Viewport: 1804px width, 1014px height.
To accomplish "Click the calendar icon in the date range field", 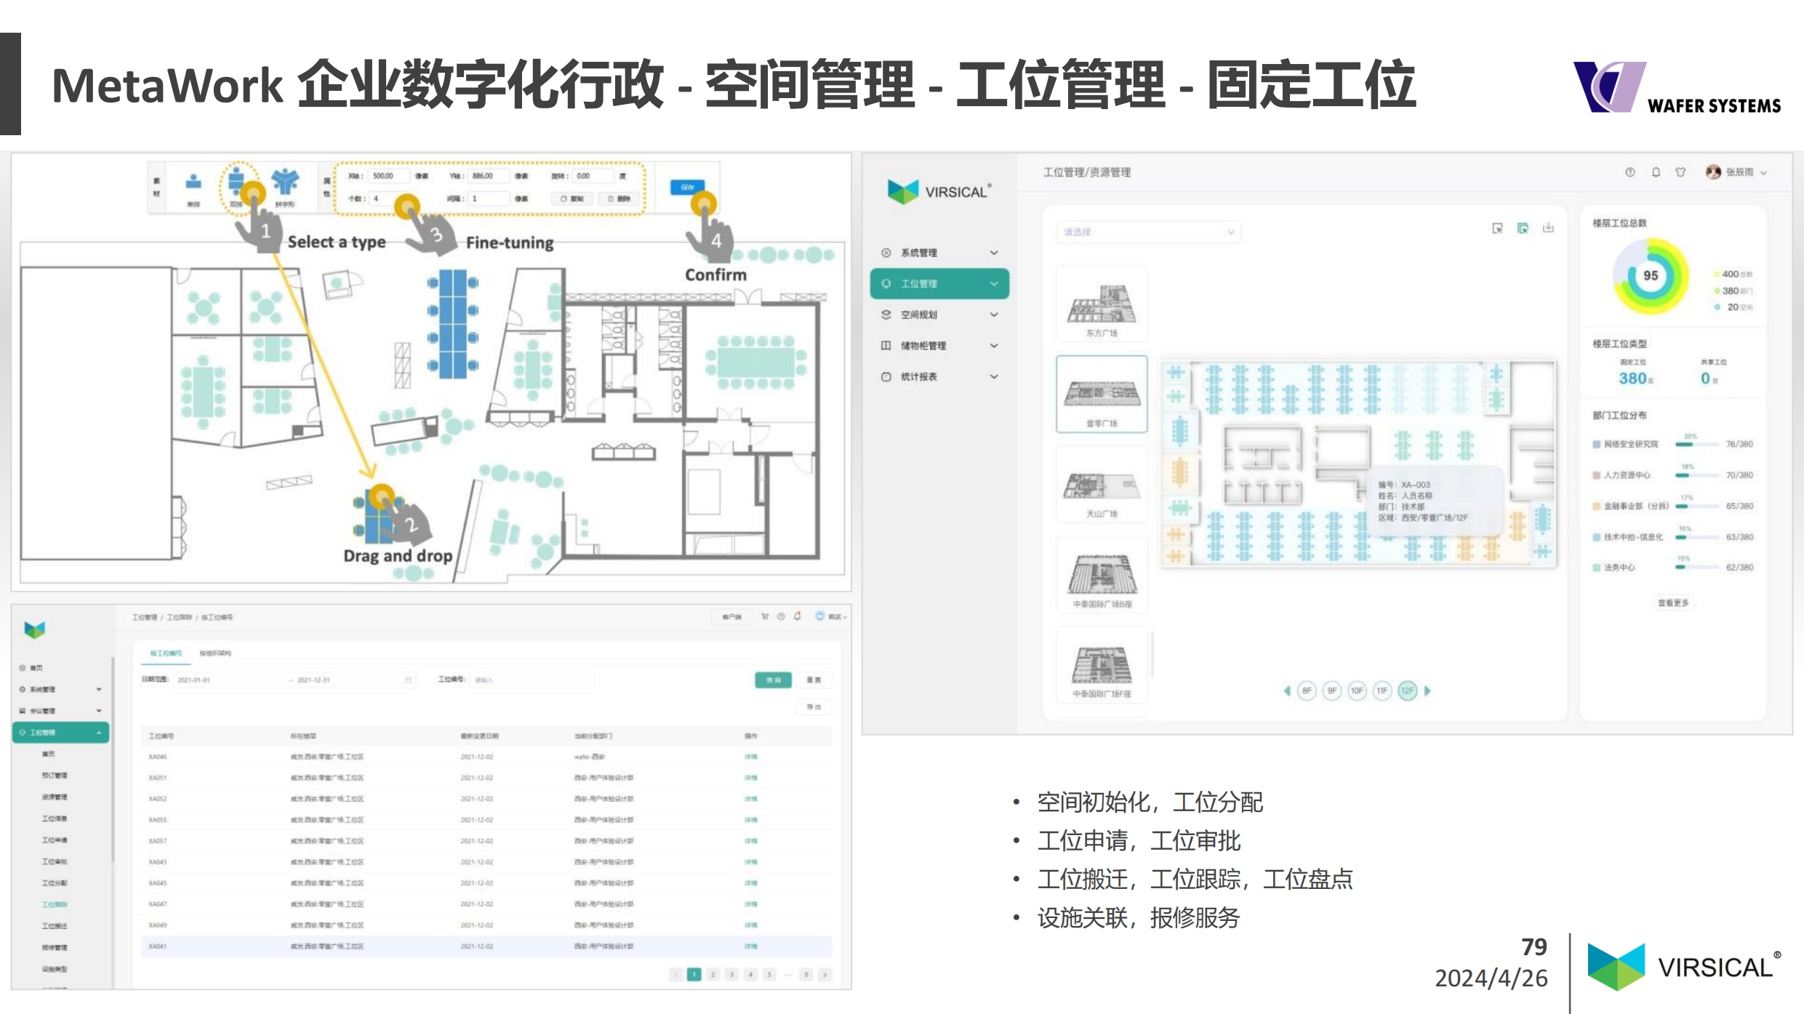I will click(408, 680).
